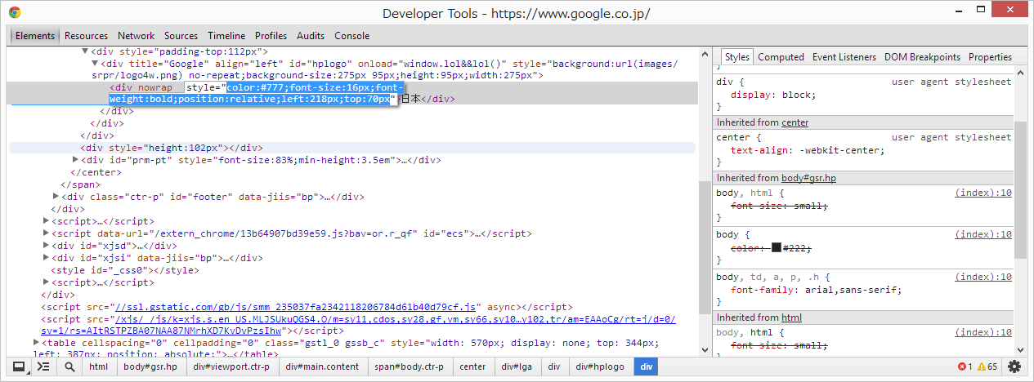
Task: Expand the footer div node
Action: pos(56,197)
